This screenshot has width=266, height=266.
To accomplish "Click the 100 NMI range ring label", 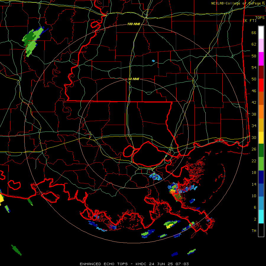I will pos(134,24).
